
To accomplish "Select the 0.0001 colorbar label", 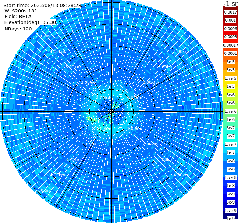I will click(x=231, y=54).
